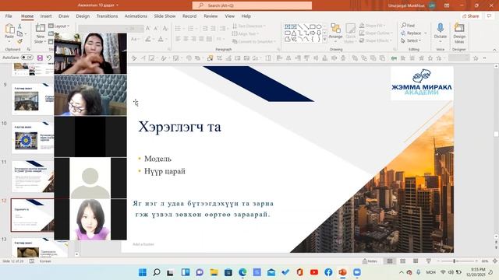The image size is (499, 280).
Task: Switch to the Transitions tab
Action: point(108,16)
